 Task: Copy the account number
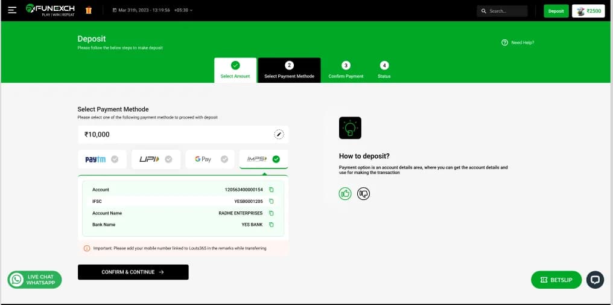point(272,190)
